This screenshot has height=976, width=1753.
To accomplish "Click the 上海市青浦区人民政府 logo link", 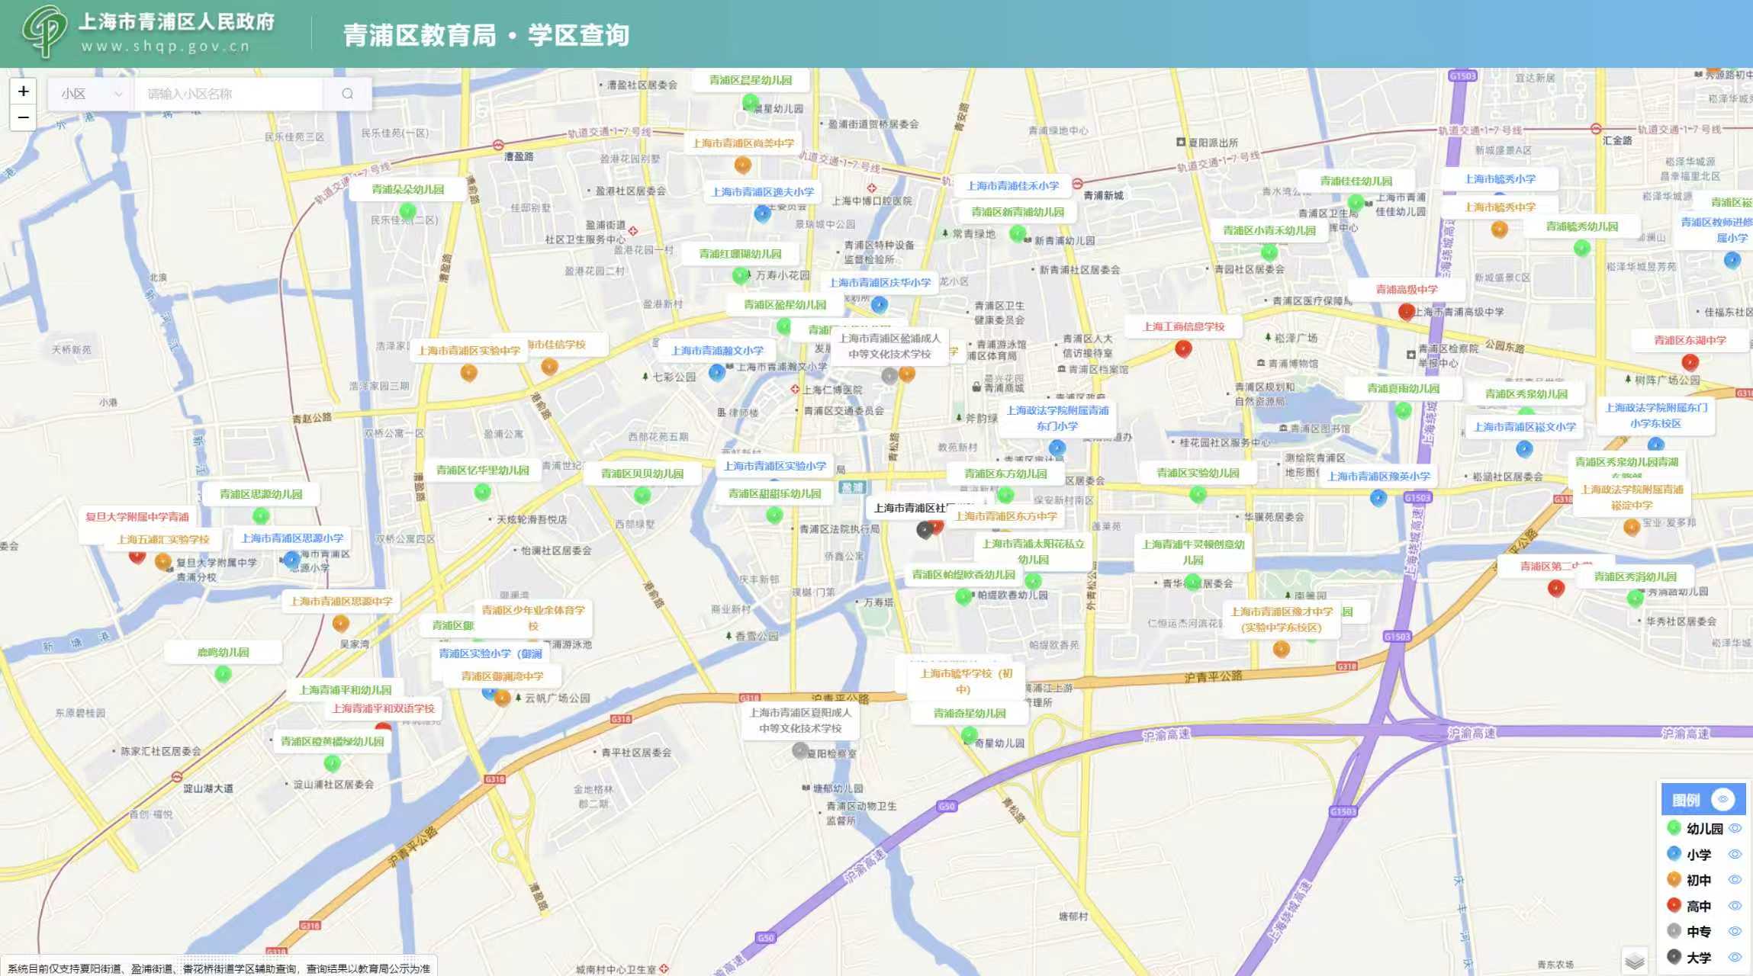I will [x=149, y=32].
